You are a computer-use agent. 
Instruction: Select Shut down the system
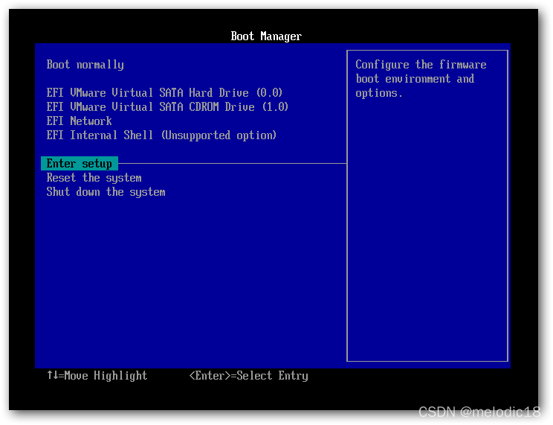106,192
